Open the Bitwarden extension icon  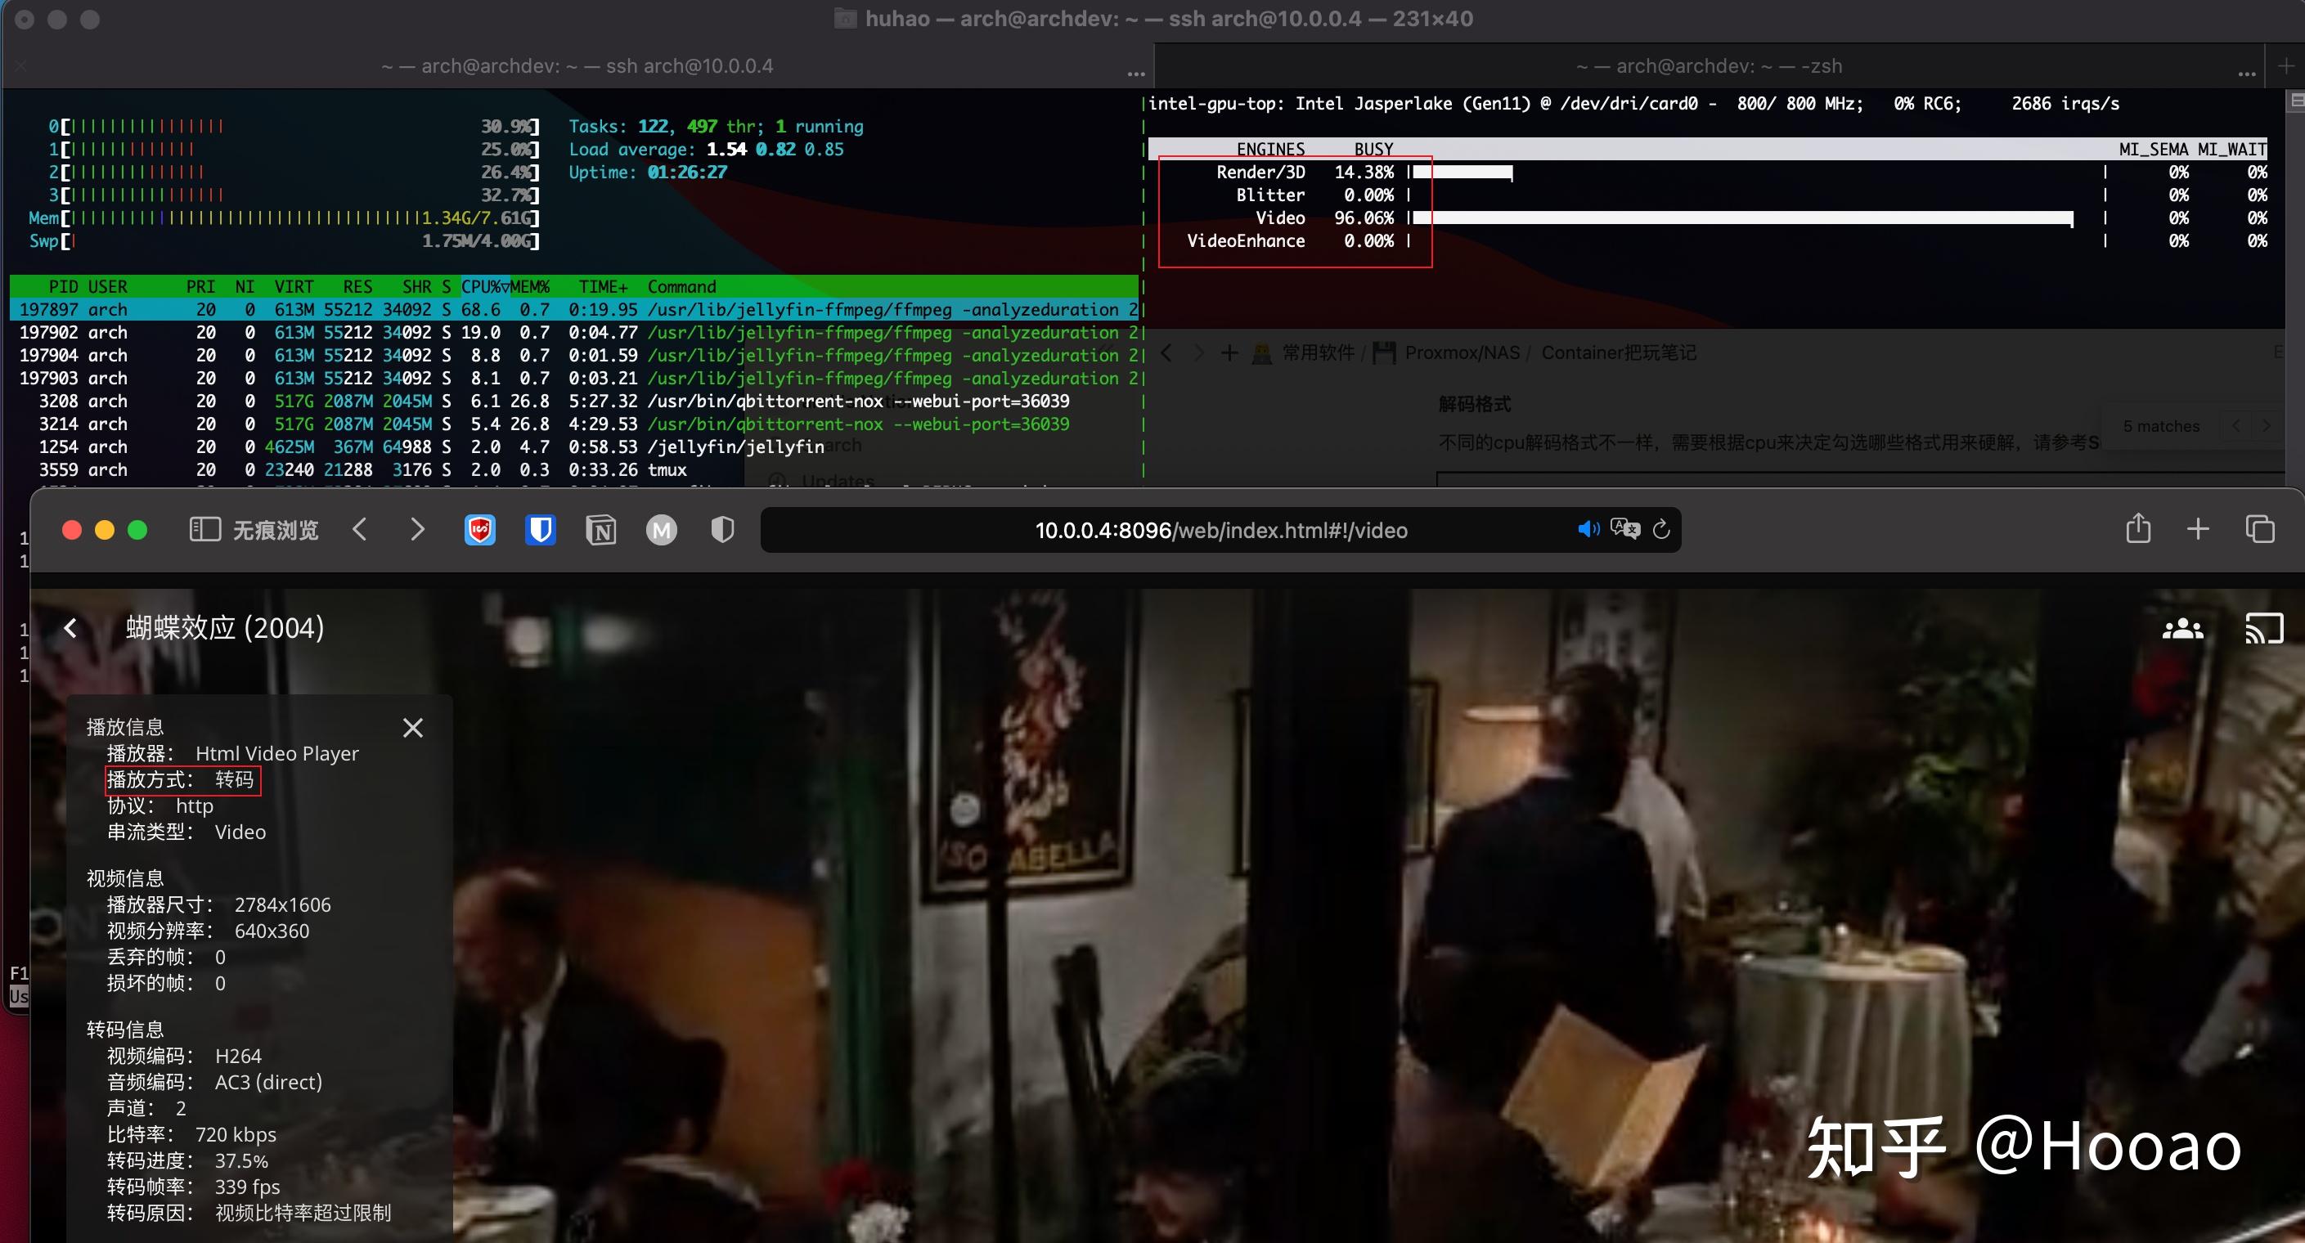540,530
